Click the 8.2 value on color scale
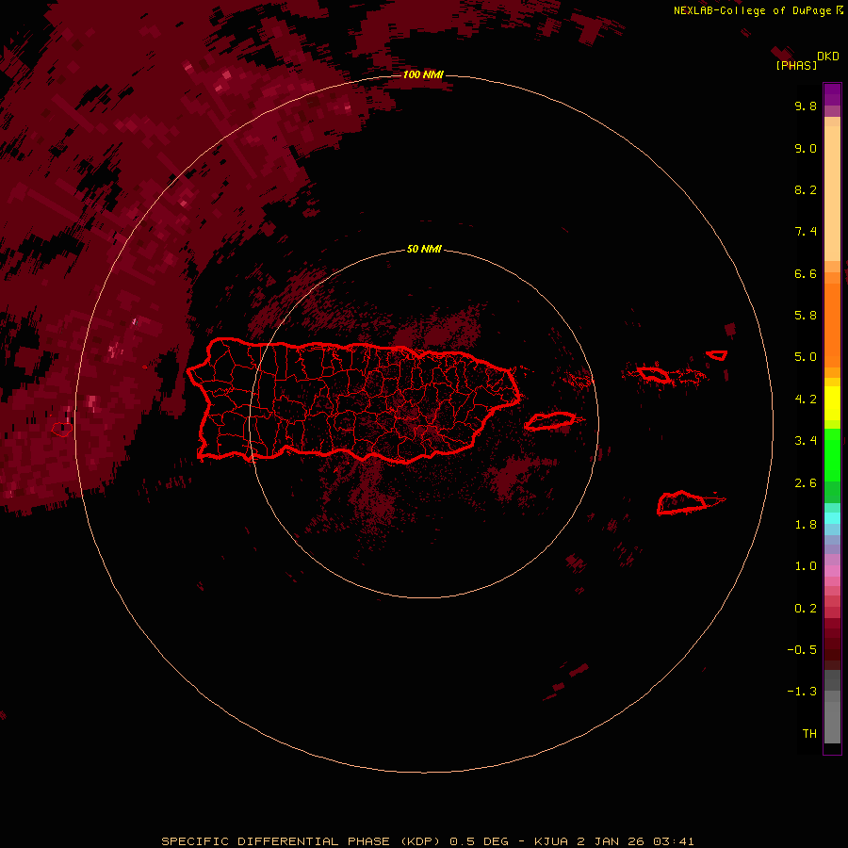848x848 pixels. (806, 189)
